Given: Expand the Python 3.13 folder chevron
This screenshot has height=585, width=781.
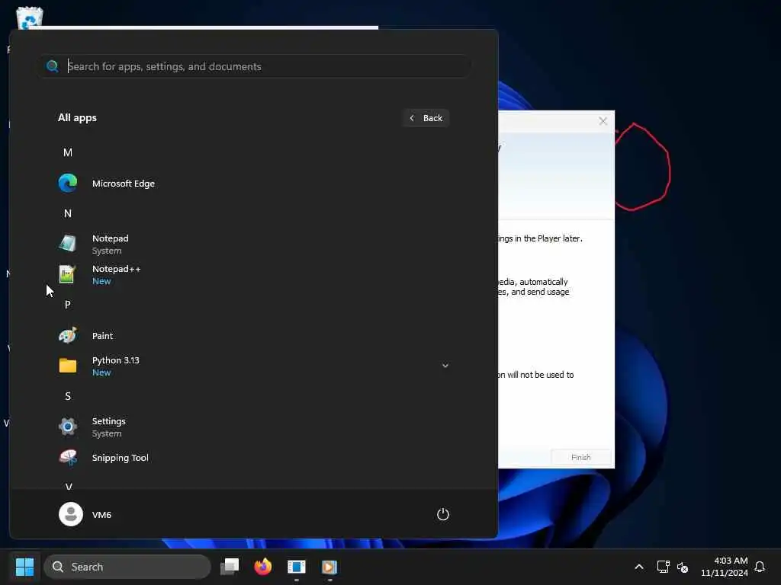Looking at the screenshot, I should (x=445, y=366).
